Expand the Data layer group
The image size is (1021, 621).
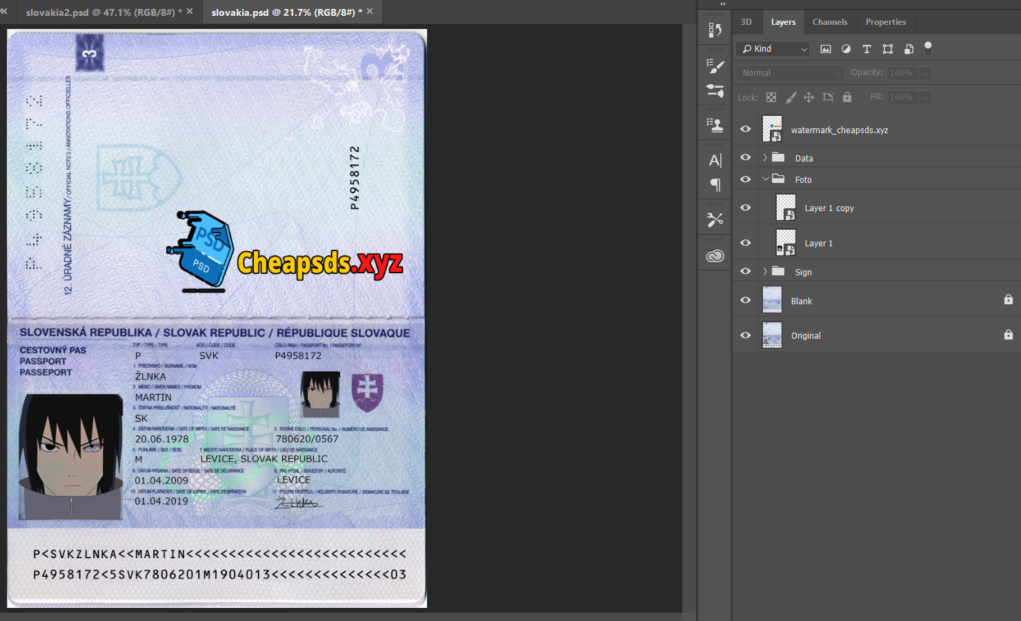[x=765, y=158]
